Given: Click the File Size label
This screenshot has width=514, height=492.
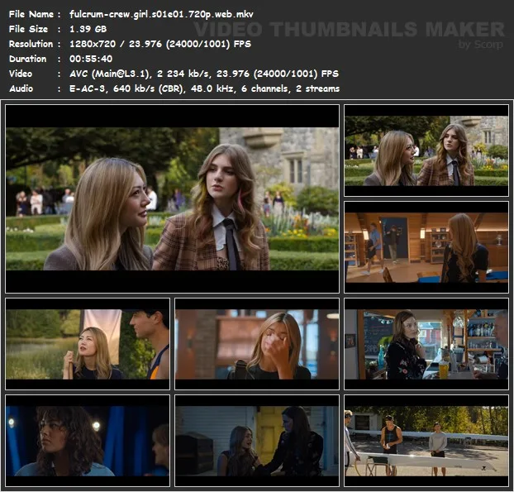Looking at the screenshot, I should (28, 29).
